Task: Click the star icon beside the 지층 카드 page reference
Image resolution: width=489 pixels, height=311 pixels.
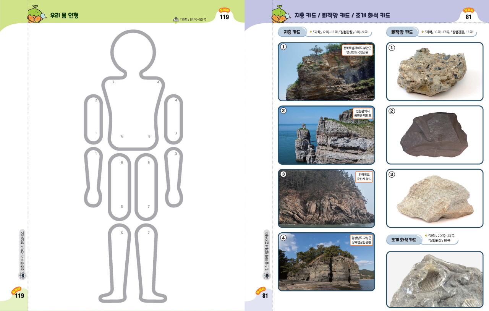Action: pyautogui.click(x=311, y=32)
